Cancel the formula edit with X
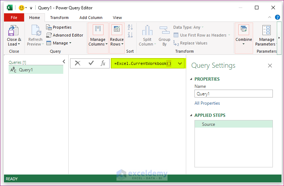 pyautogui.click(x=78, y=63)
